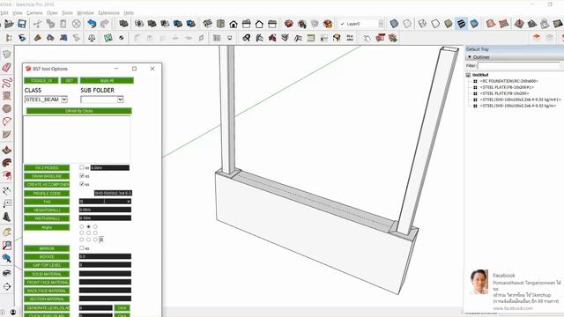Uncheck the DRAW BASELINE yes checkbox
Screen dimensions: 564x317
pyautogui.click(x=82, y=176)
